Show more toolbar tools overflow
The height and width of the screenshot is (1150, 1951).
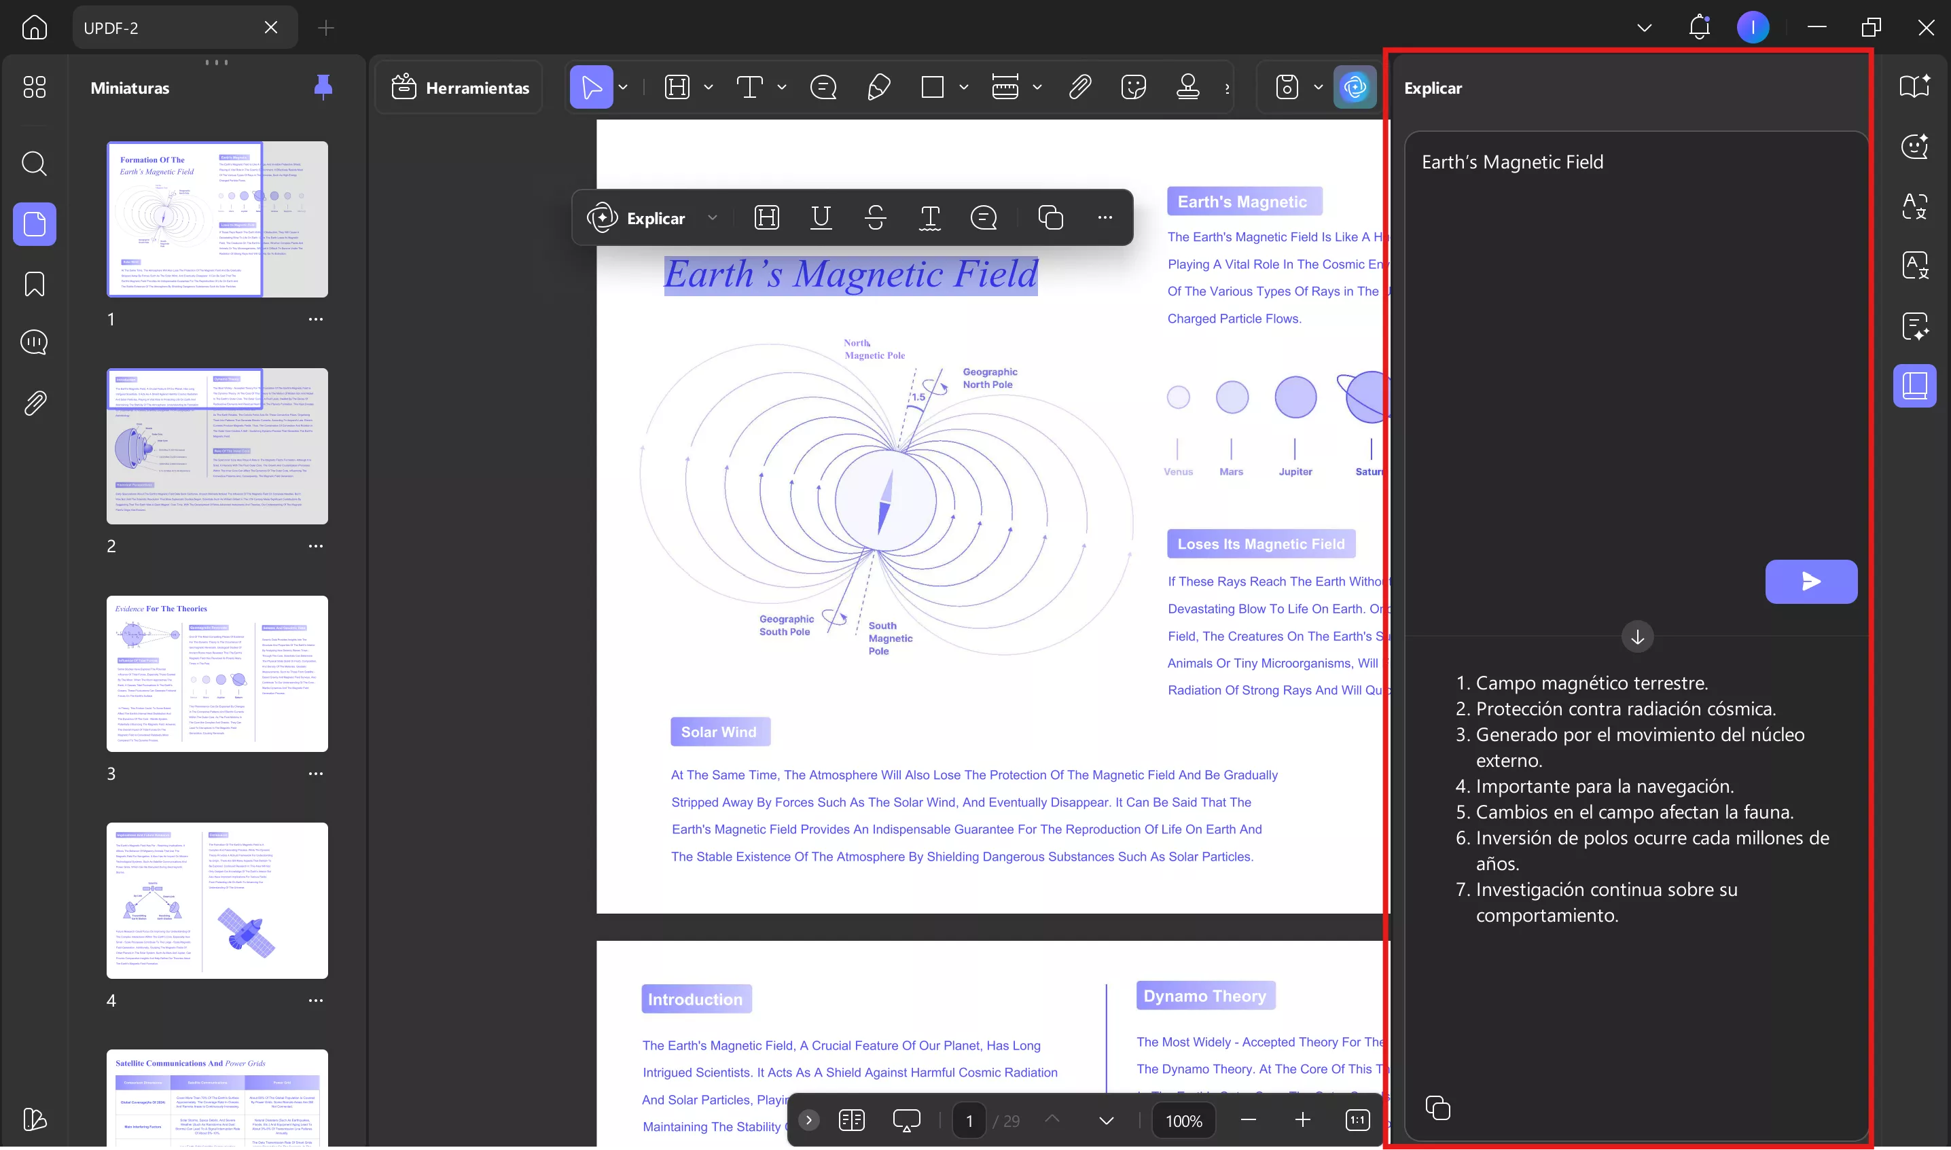1228,88
